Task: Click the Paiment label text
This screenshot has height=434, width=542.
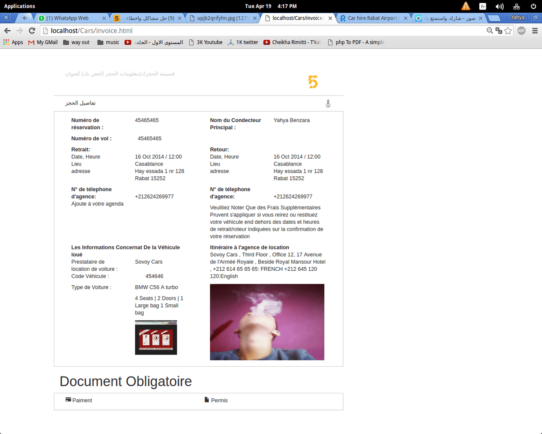Action: [82, 401]
